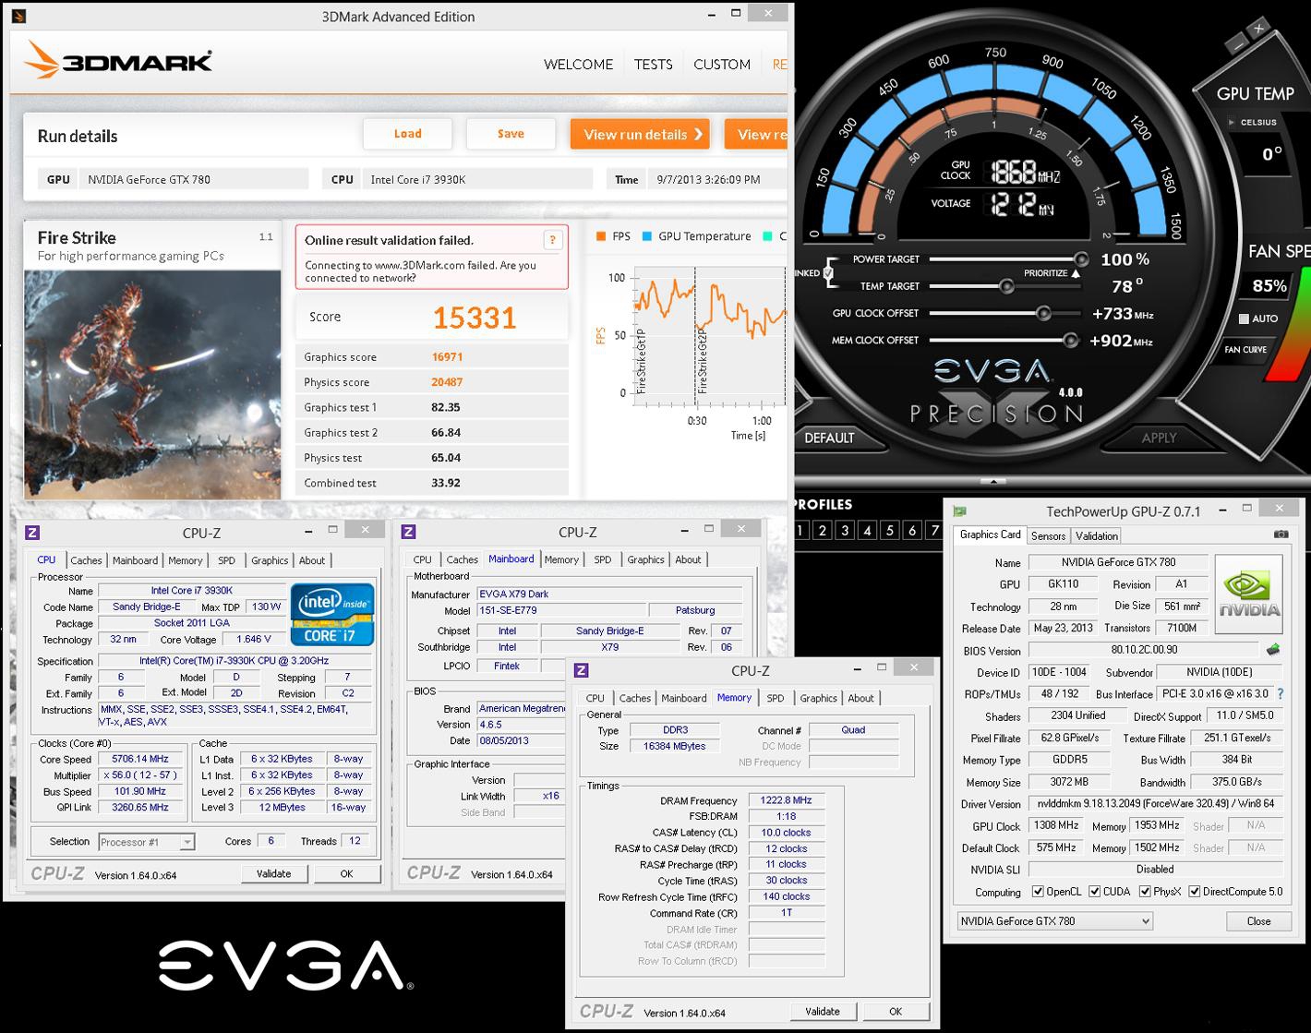The width and height of the screenshot is (1311, 1033).
Task: Click the Intel Core i7 logo badge
Action: point(332,614)
